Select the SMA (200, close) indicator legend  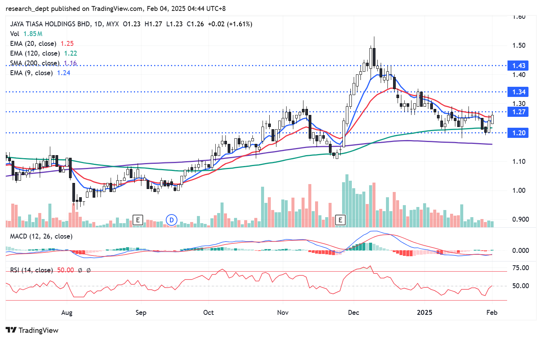tap(35, 63)
